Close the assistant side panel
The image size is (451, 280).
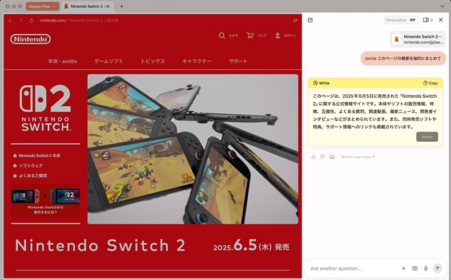pos(441,20)
